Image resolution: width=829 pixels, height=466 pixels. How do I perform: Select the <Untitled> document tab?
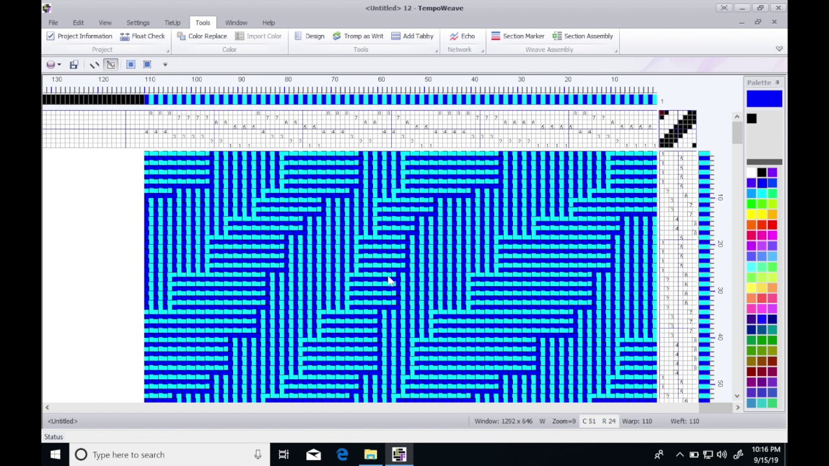[x=62, y=421]
